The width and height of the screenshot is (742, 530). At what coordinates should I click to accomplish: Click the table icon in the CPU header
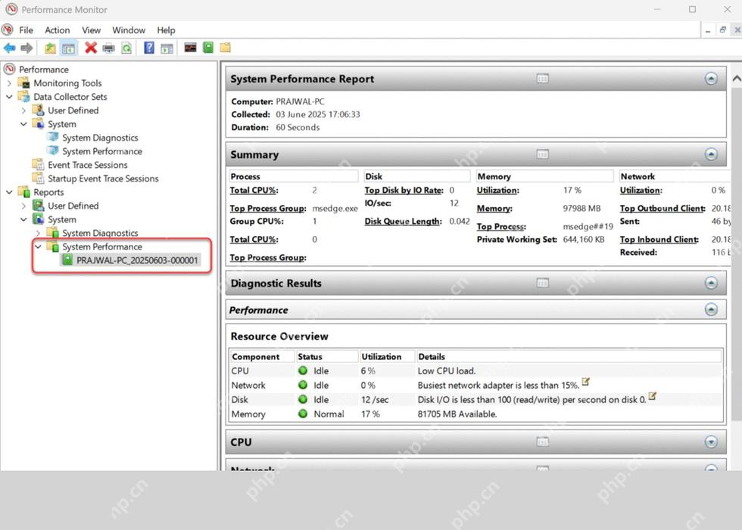coord(543,442)
